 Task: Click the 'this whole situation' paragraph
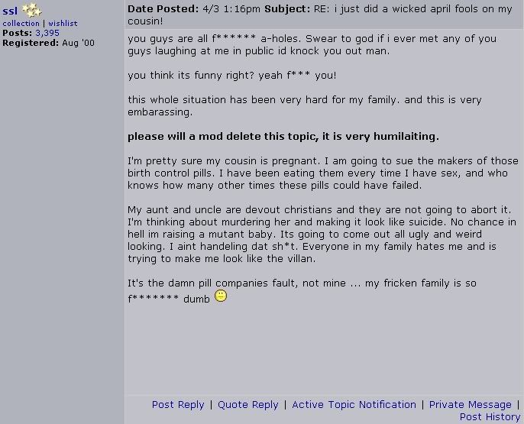(x=305, y=105)
